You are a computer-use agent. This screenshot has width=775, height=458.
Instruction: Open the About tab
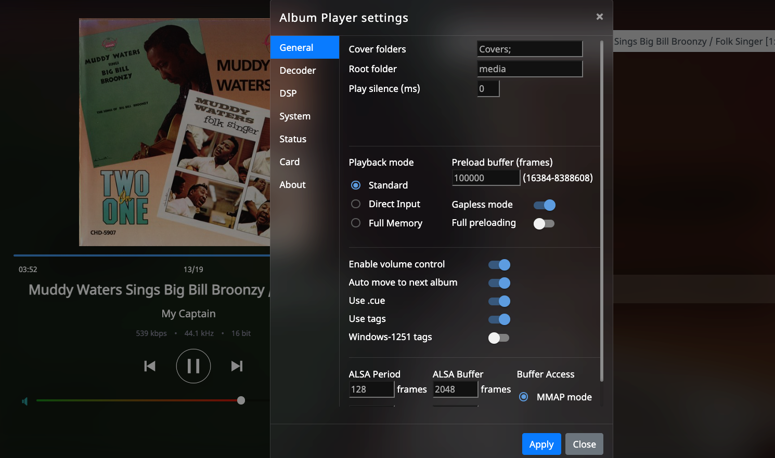pos(305,184)
